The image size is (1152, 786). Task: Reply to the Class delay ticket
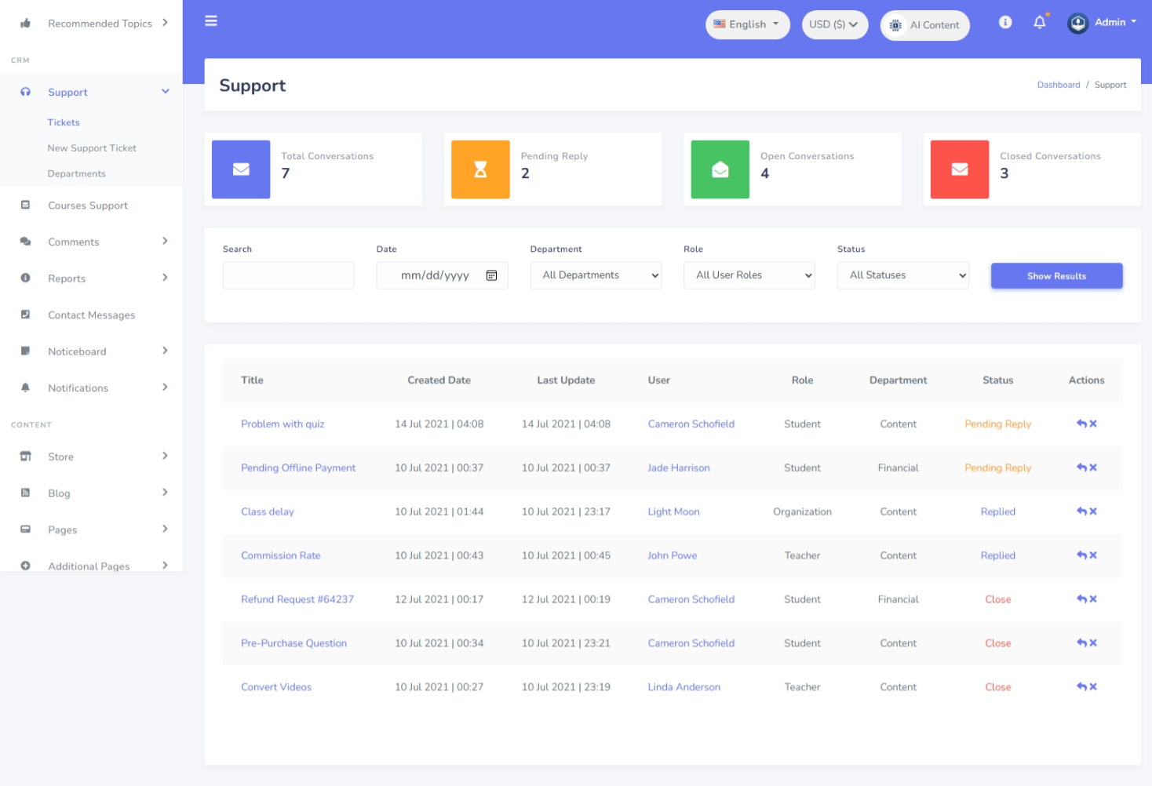1081,511
